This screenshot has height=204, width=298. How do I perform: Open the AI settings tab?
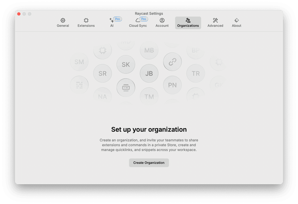pos(112,23)
